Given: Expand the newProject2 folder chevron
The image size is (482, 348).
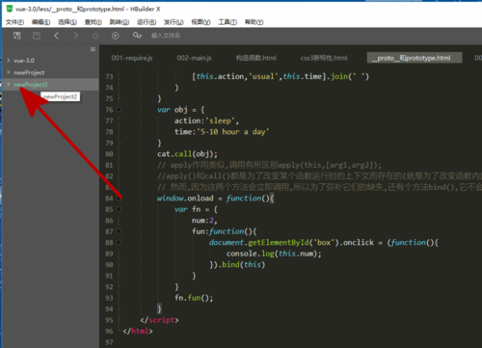Looking at the screenshot, I should click(x=9, y=84).
